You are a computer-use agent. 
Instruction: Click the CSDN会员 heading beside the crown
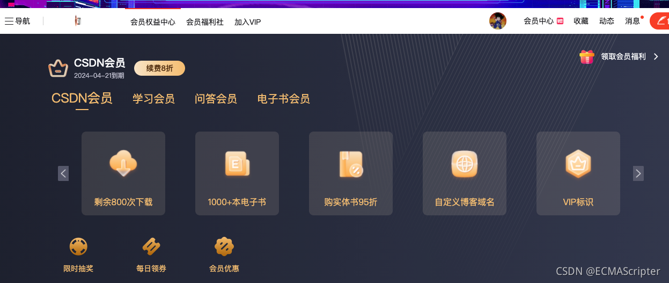pyautogui.click(x=99, y=63)
